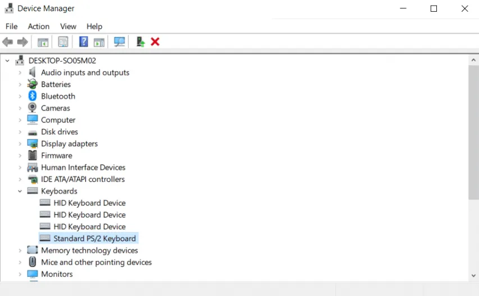Open the File menu
This screenshot has height=296, width=479.
click(x=12, y=26)
